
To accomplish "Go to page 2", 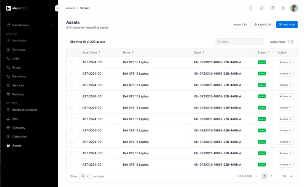I will click(271, 176).
